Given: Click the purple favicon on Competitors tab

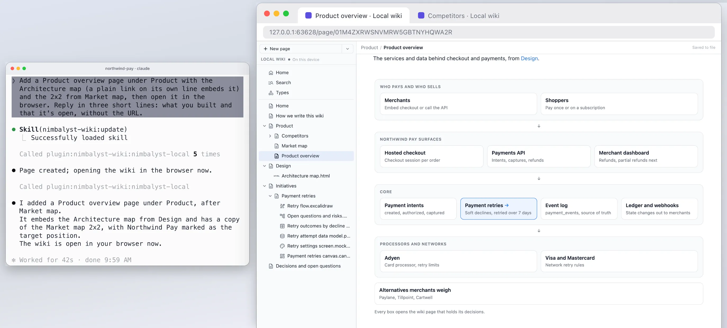Looking at the screenshot, I should [x=421, y=16].
